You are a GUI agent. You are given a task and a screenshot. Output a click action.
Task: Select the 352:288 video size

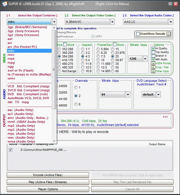click(x=59, y=49)
